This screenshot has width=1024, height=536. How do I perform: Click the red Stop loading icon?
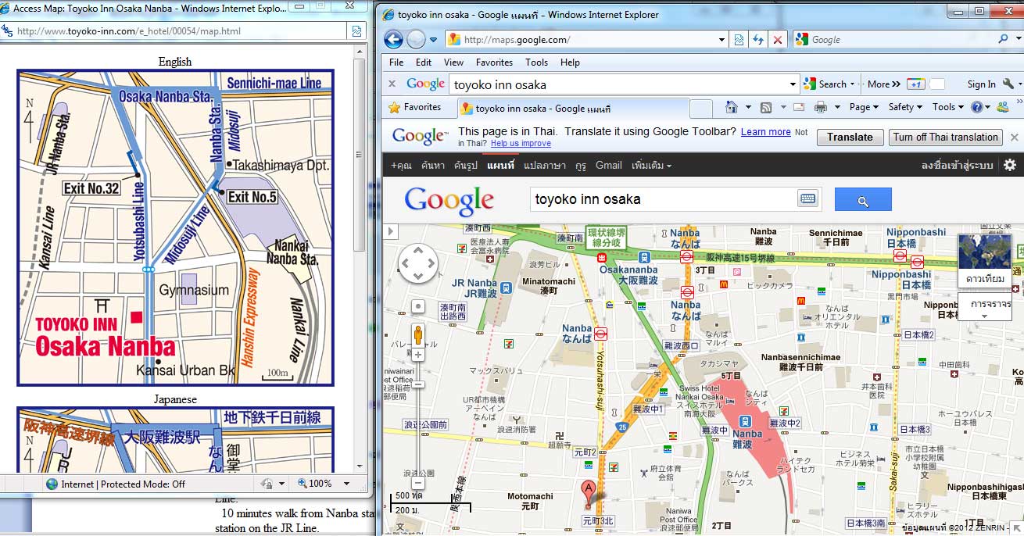[778, 40]
